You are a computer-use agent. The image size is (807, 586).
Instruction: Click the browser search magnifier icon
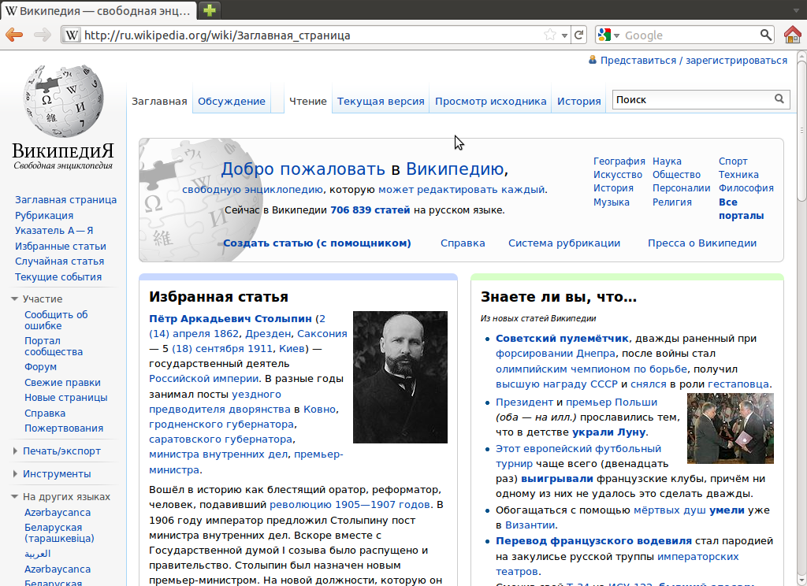pyautogui.click(x=766, y=35)
